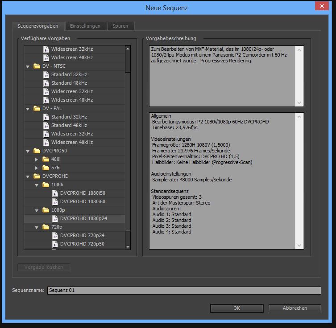Select DV - NTSC Widescreen 48kHz preset icon
The height and width of the screenshot is (328, 336).
point(46,100)
